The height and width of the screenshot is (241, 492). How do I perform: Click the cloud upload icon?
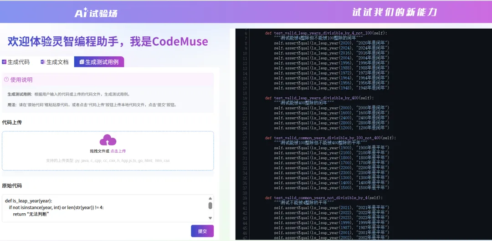pos(108,140)
